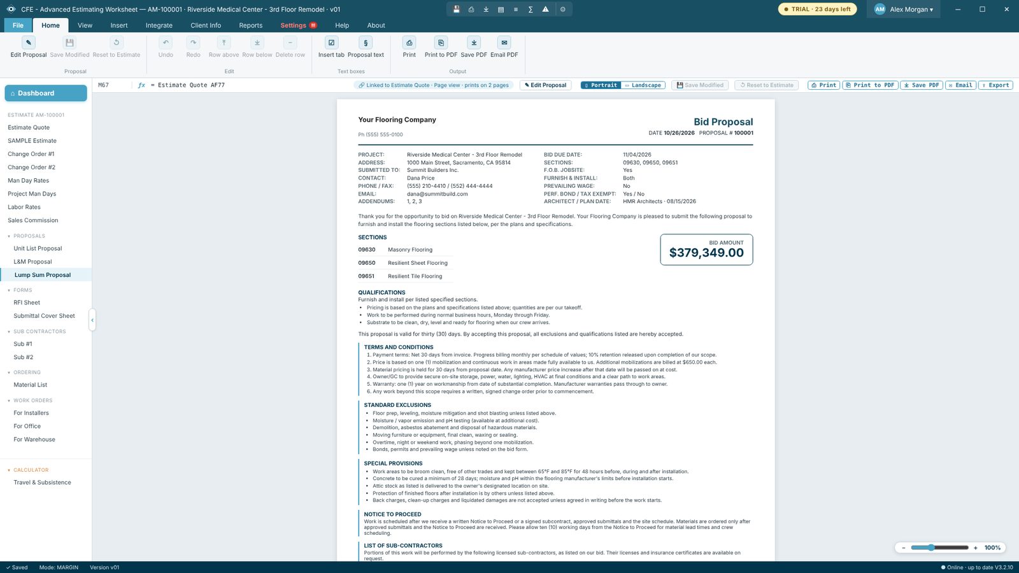Screen dimensions: 1019x573
Task: Click the sigma totals icon in title bar
Action: pyautogui.click(x=531, y=10)
